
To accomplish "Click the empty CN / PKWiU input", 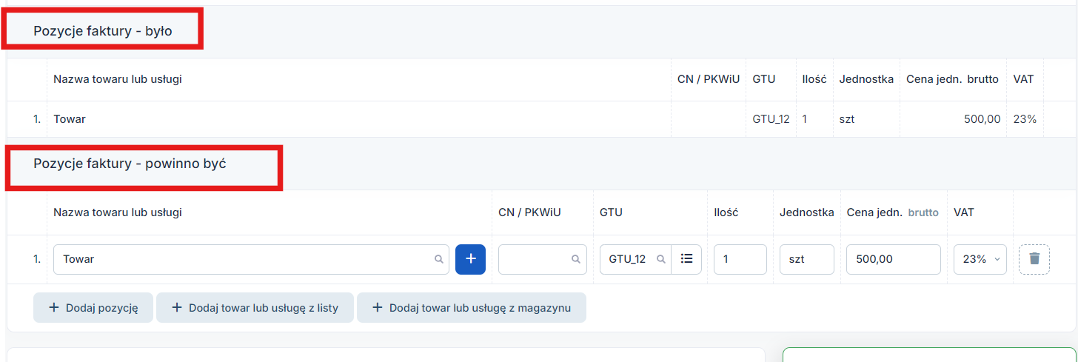I will (x=543, y=259).
